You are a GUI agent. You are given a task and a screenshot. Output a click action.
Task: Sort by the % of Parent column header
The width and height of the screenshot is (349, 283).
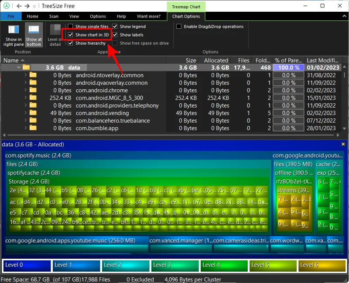pyautogui.click(x=288, y=60)
